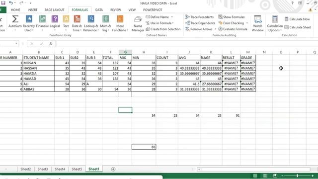
Task: Open Recently Used functions
Action: coord(29,23)
